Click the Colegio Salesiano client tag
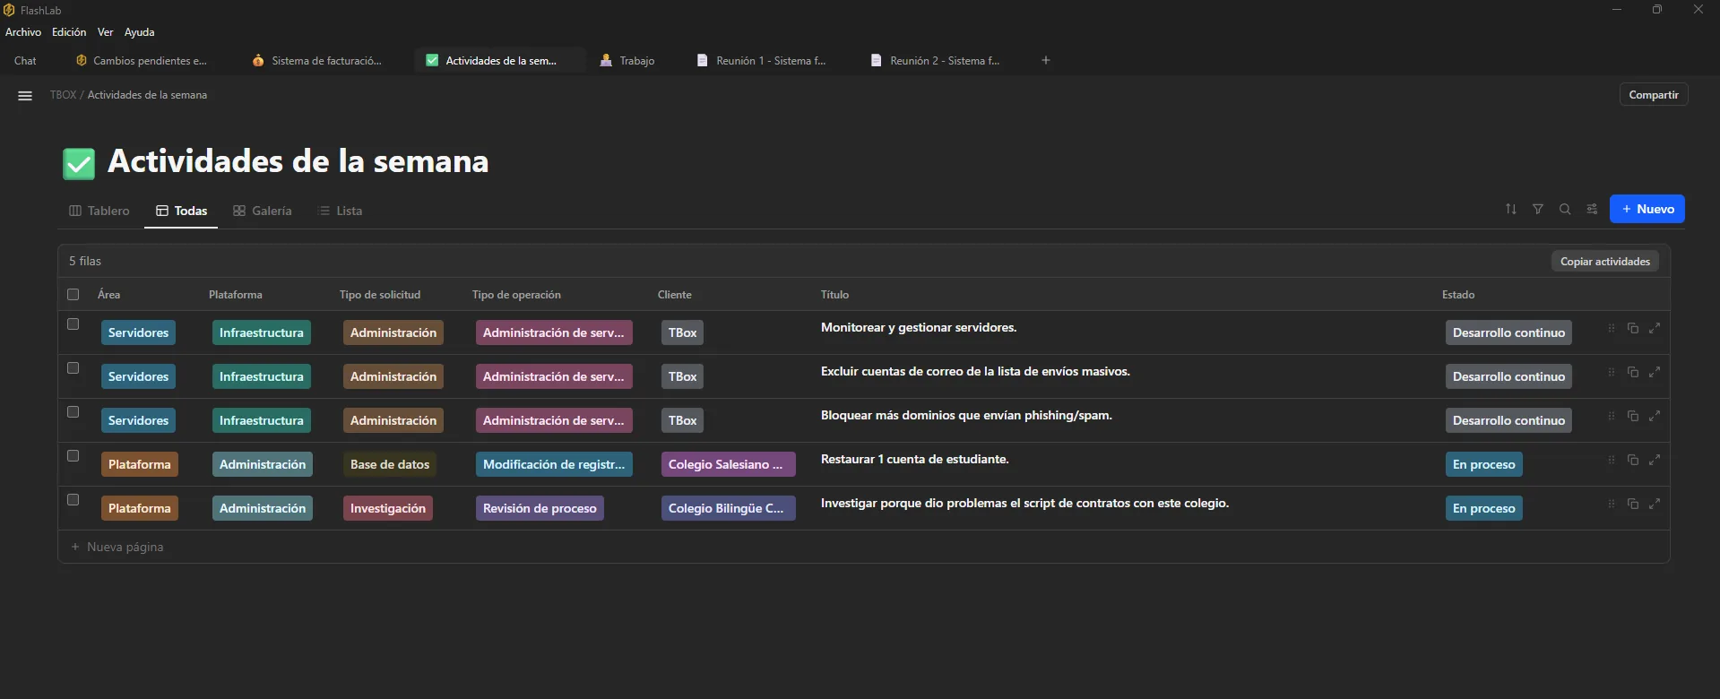Viewport: 1720px width, 699px height. [729, 464]
